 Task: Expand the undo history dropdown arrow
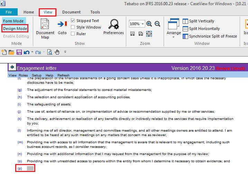(x=32, y=52)
